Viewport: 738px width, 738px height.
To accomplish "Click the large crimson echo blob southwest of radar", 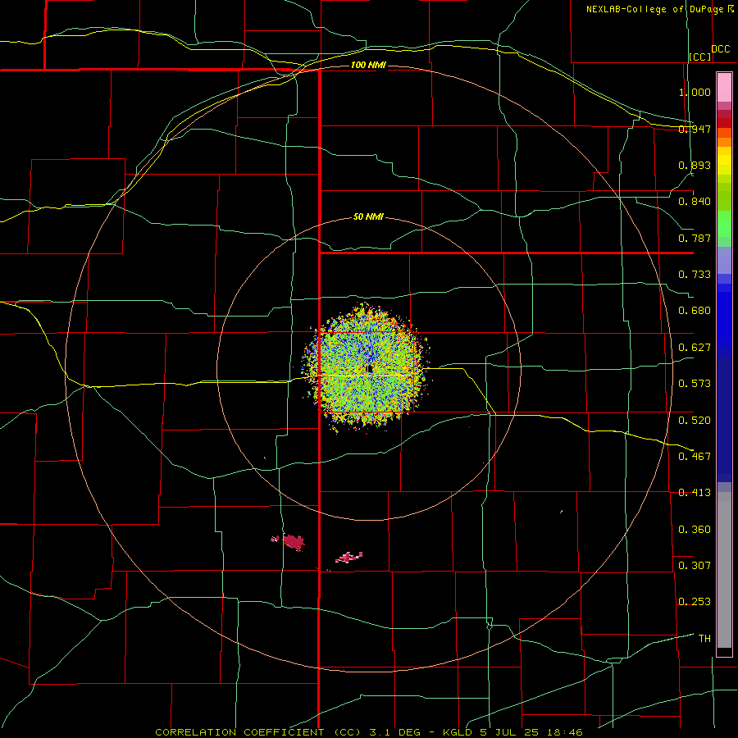I will 294,542.
